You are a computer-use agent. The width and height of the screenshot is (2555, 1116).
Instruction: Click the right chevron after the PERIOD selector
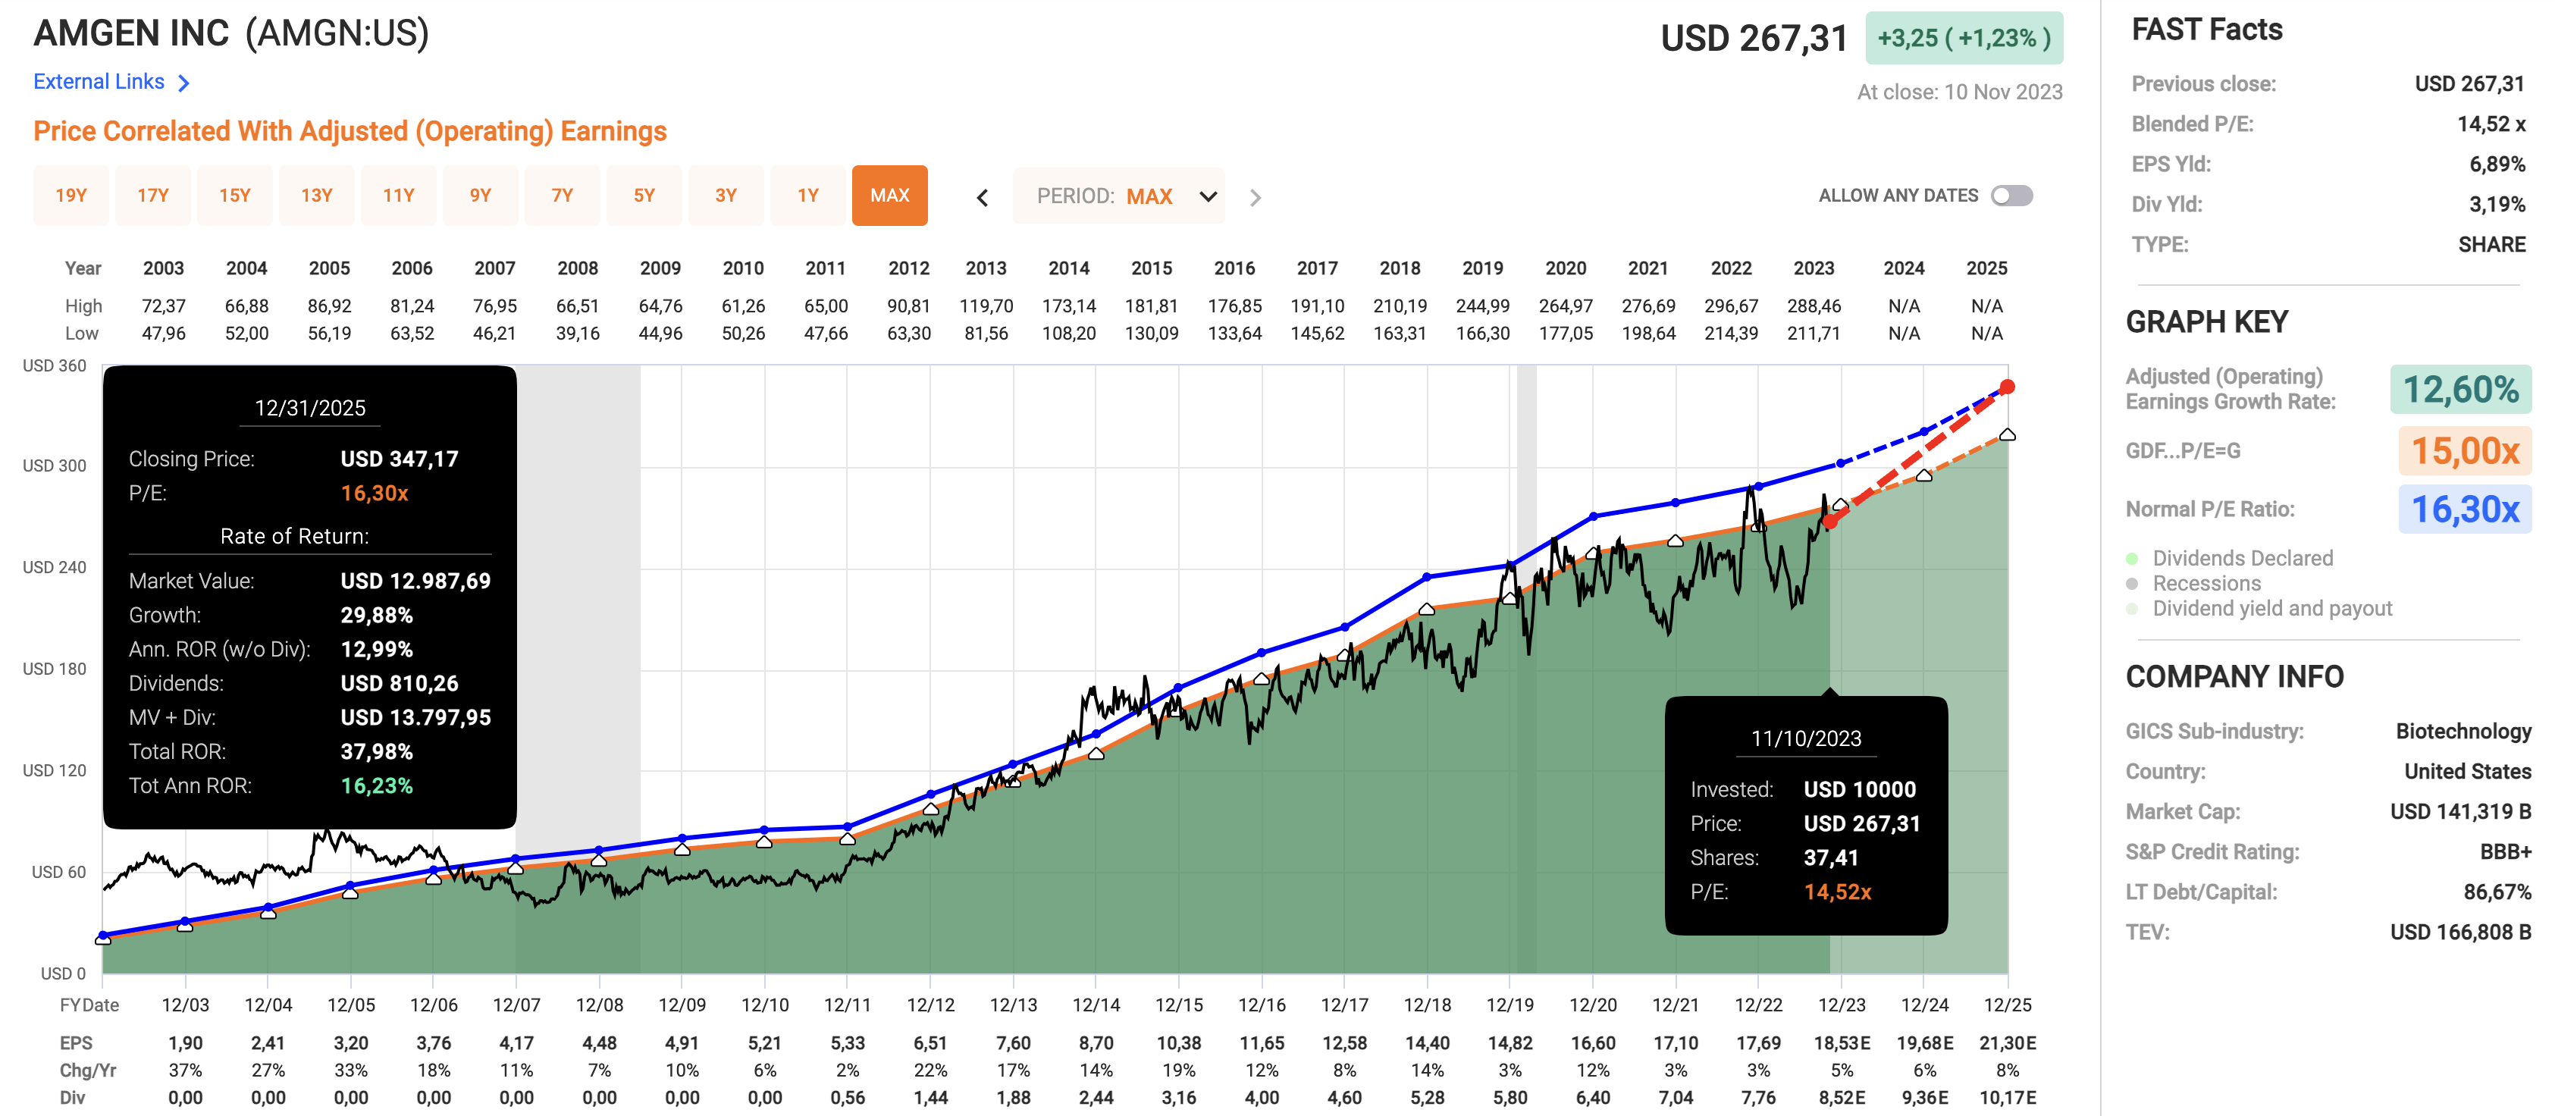point(1256,196)
